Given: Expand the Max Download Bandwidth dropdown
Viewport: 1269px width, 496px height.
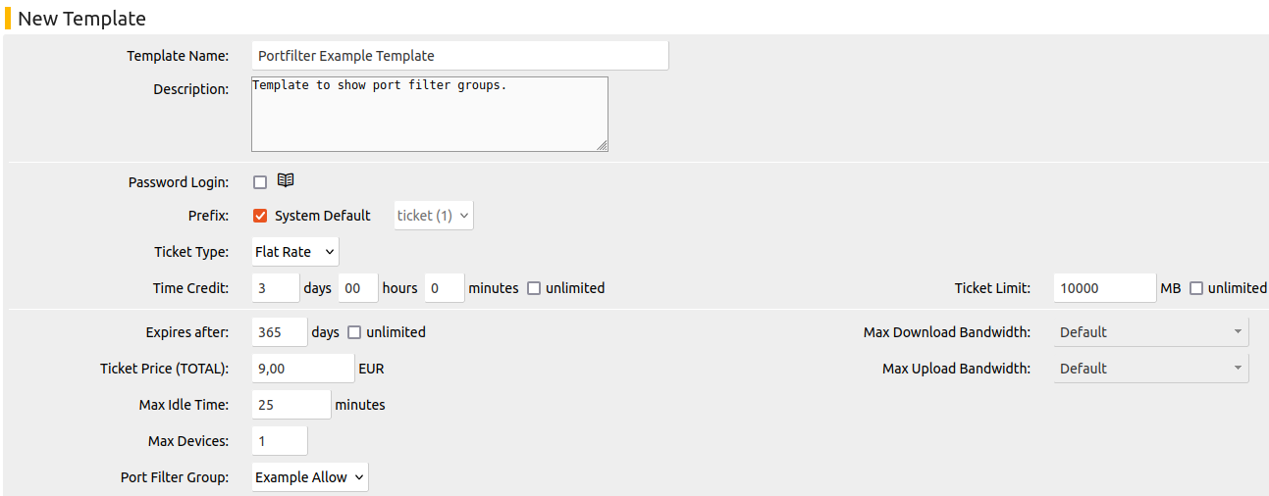Looking at the screenshot, I should pyautogui.click(x=1151, y=332).
